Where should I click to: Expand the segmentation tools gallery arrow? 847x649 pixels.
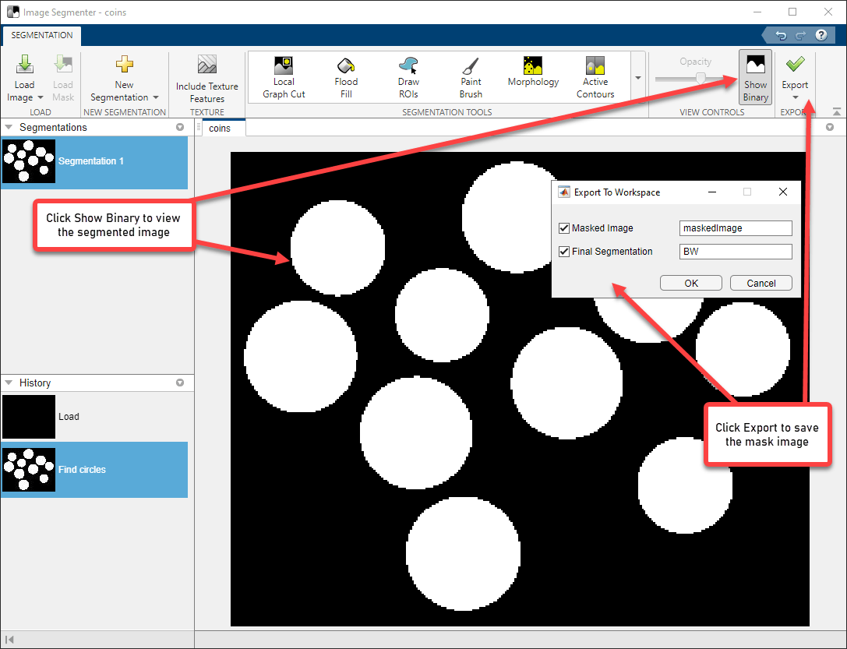tap(638, 78)
